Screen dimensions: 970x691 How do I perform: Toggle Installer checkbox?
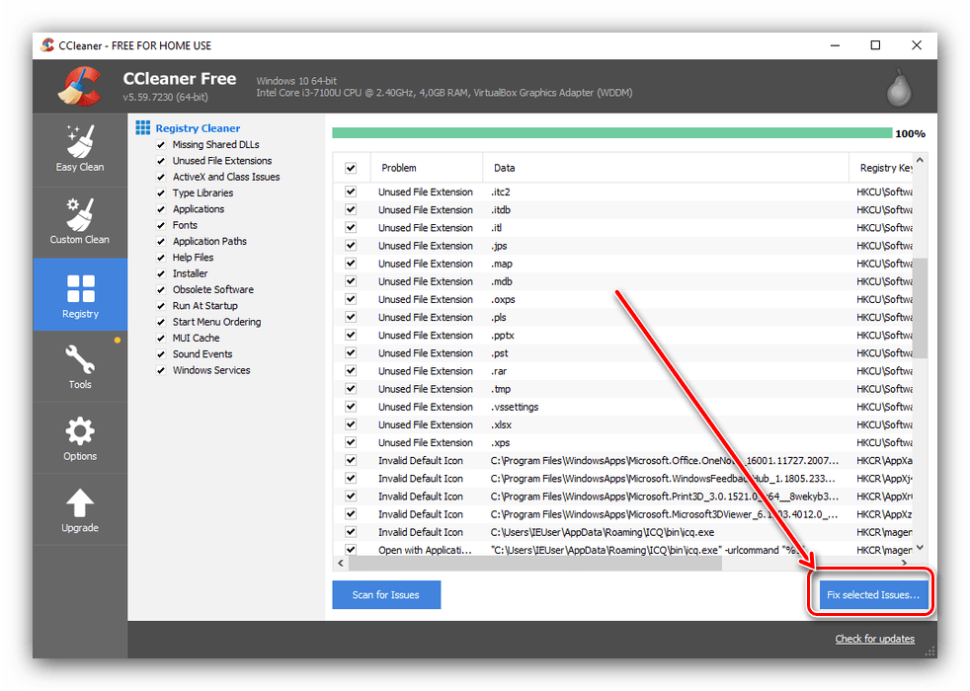tap(161, 273)
